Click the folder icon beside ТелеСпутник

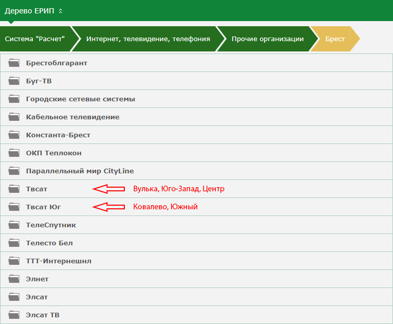(x=14, y=225)
